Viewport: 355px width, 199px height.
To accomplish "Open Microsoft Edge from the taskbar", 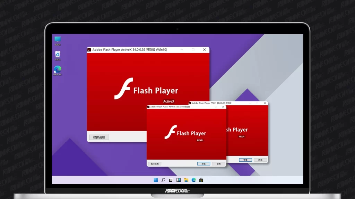I will [x=194, y=180].
